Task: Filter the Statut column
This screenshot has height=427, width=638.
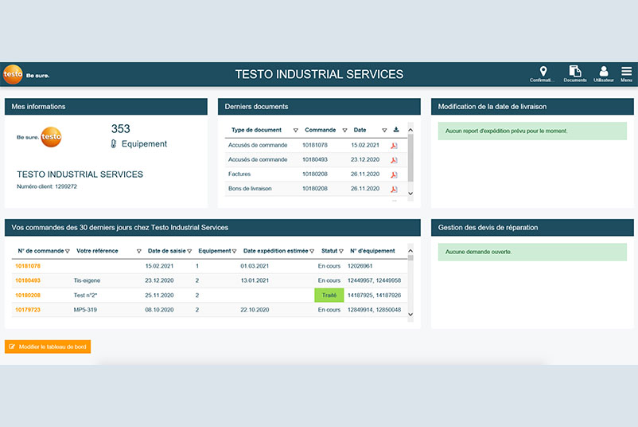Action: pos(341,252)
